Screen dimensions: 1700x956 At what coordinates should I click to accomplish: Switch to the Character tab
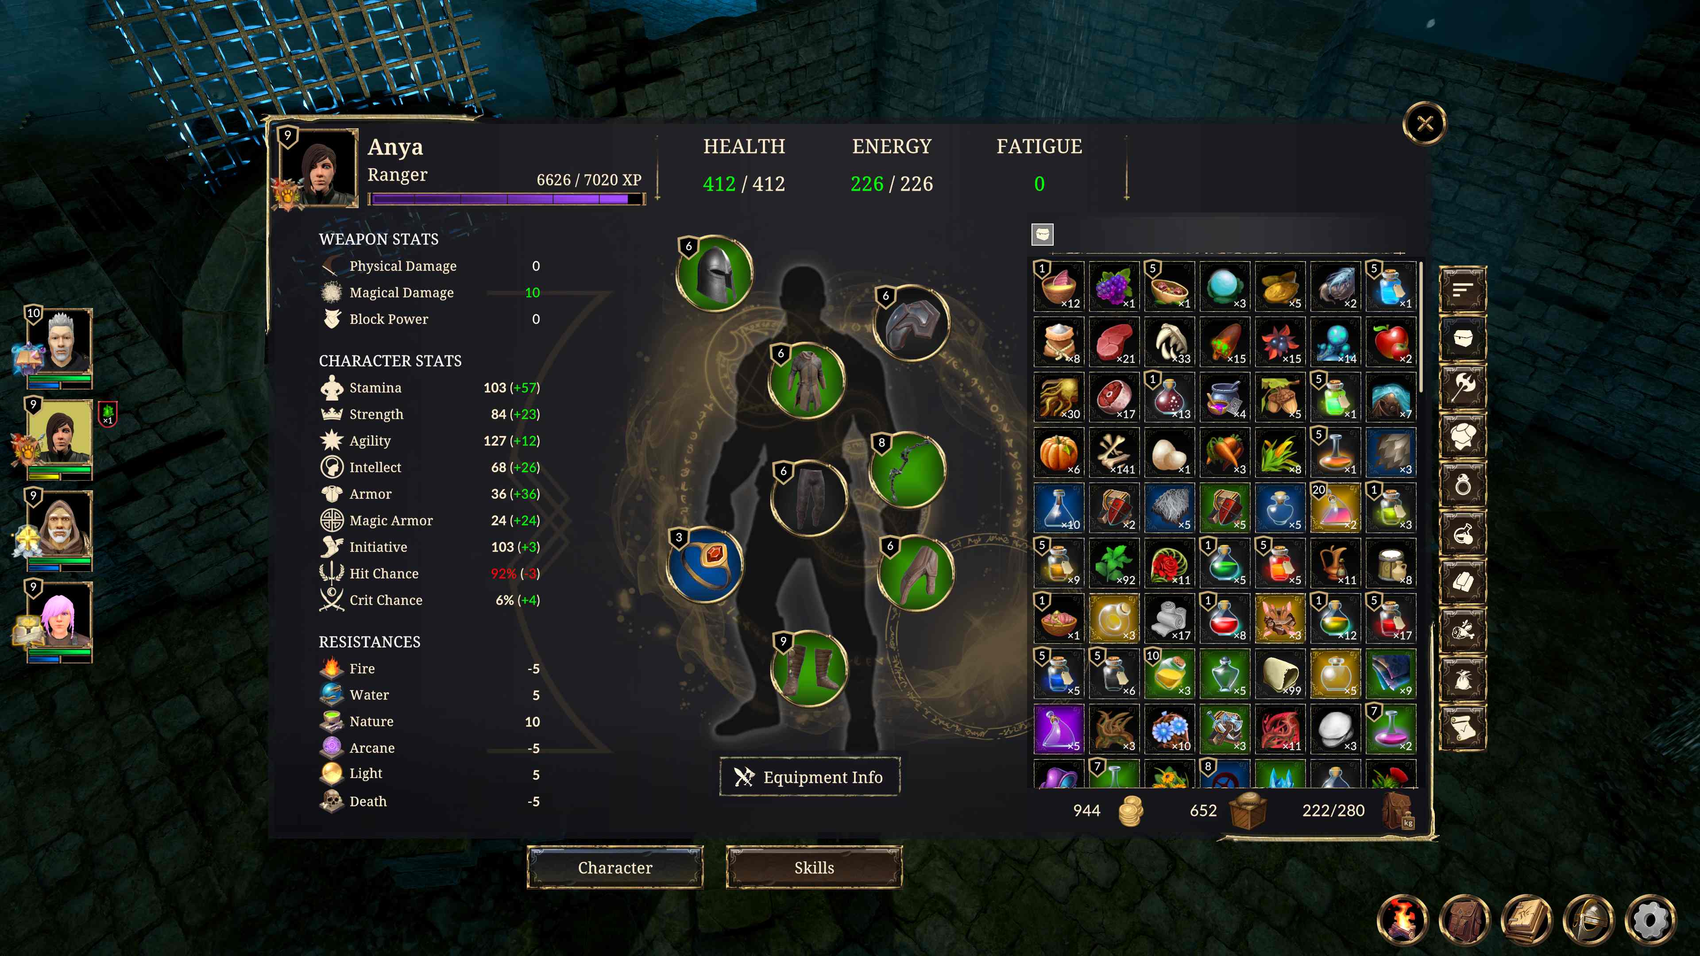pos(615,867)
